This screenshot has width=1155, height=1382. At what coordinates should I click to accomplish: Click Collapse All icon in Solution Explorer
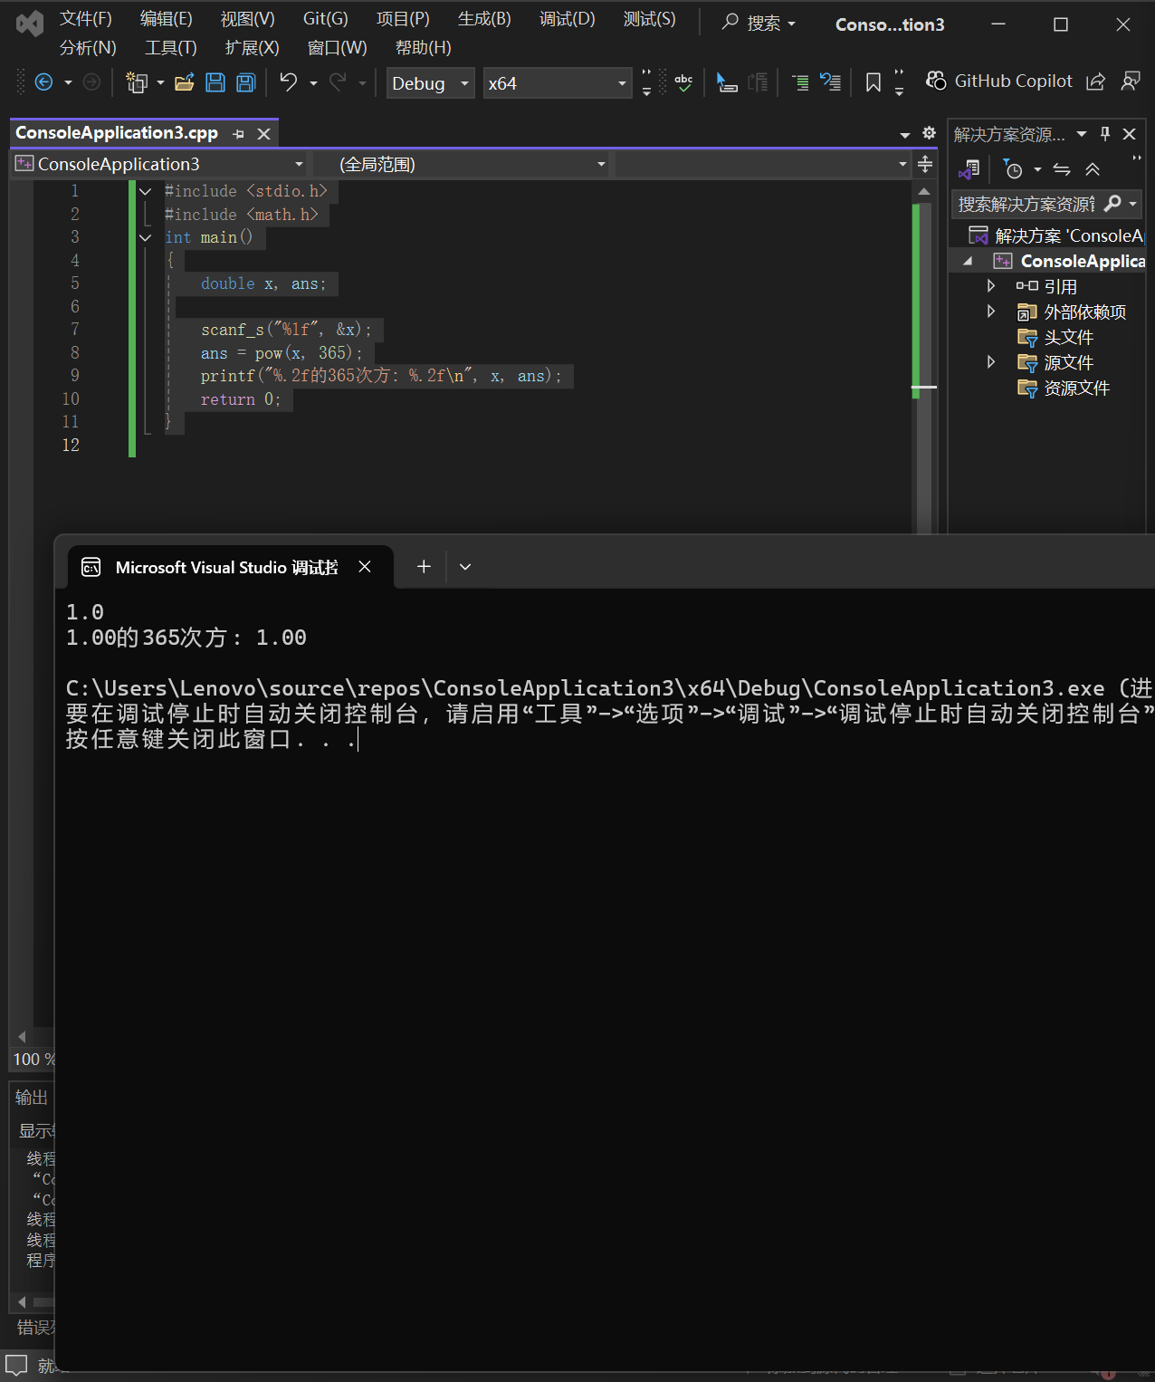[1093, 169]
